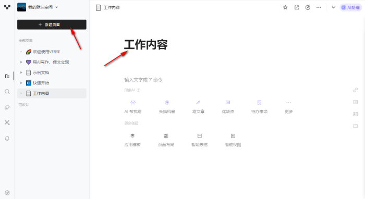
Task: Open the AI助理 assistant button
Action: click(350, 8)
